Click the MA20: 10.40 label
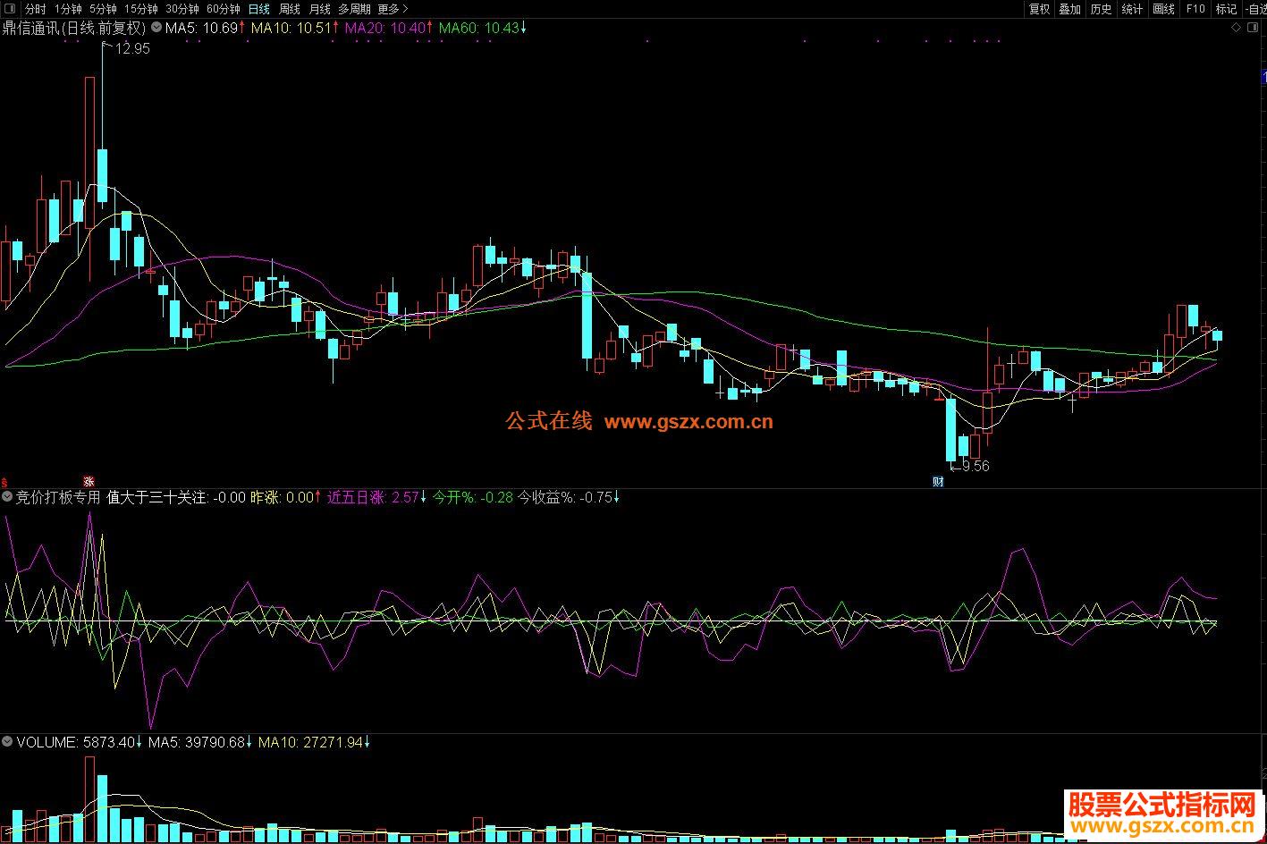Screen dimensions: 1267x844 388,28
